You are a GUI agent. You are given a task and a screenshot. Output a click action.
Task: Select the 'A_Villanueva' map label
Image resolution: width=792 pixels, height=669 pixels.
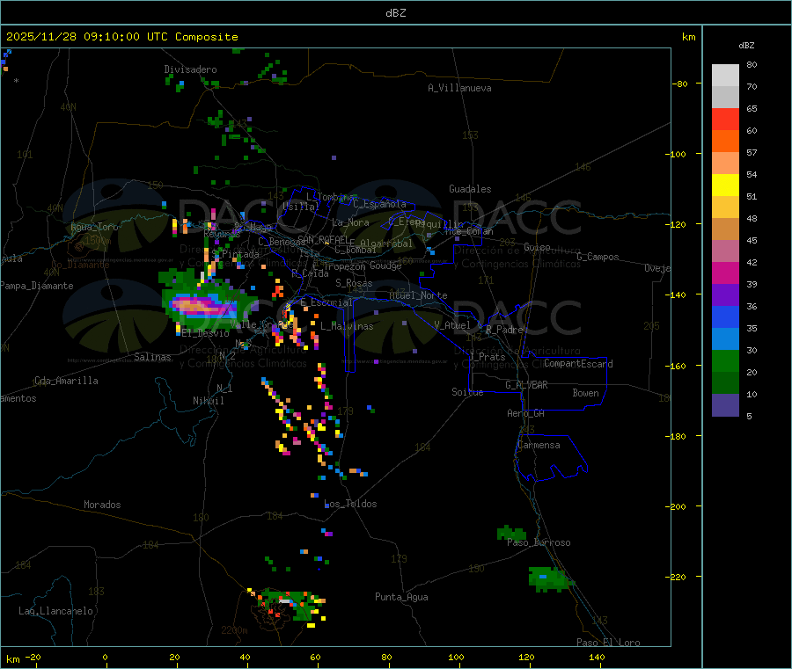tap(459, 88)
